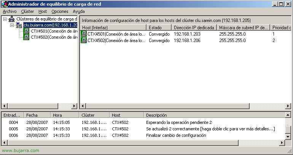Click log time 14:15:05

(x=61, y=122)
